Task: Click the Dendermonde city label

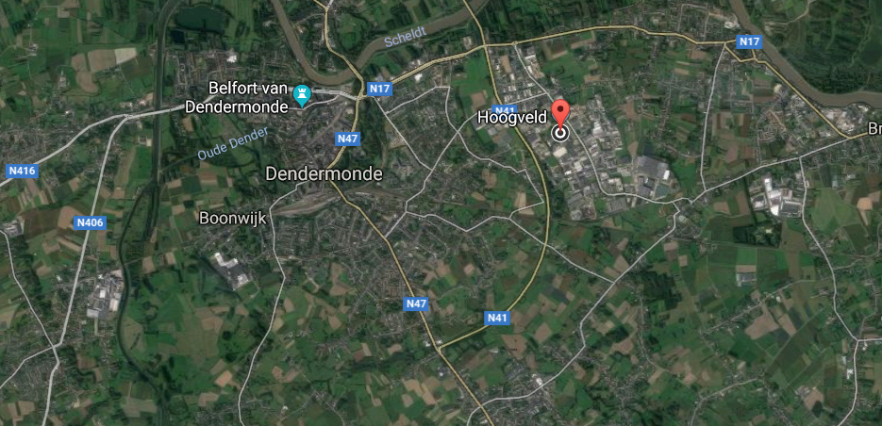Action: [324, 174]
